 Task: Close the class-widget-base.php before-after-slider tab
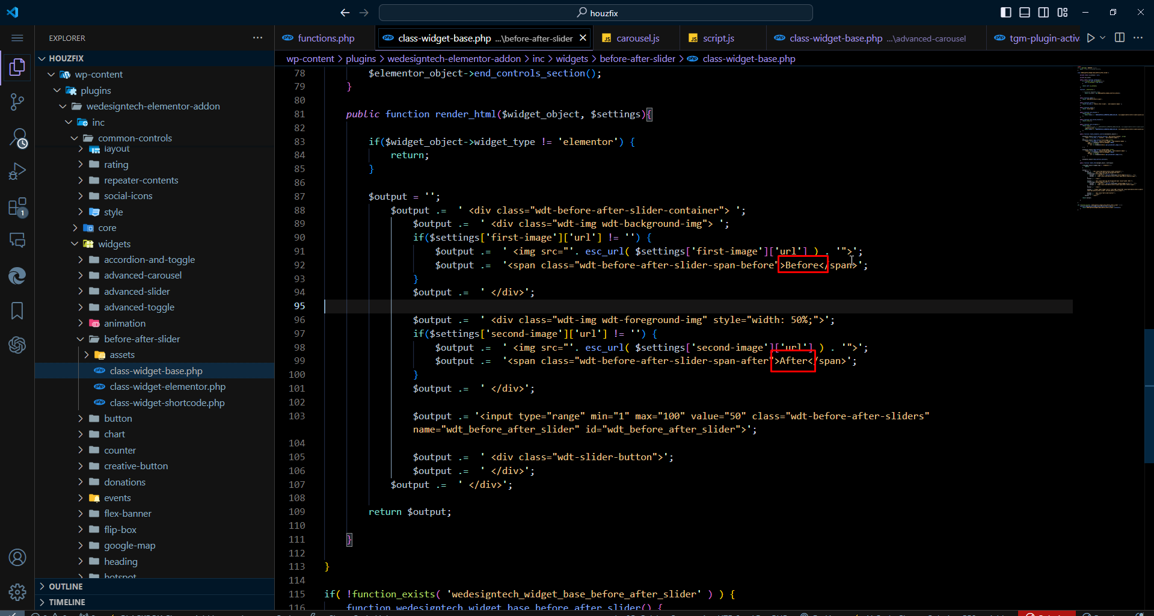coord(583,38)
